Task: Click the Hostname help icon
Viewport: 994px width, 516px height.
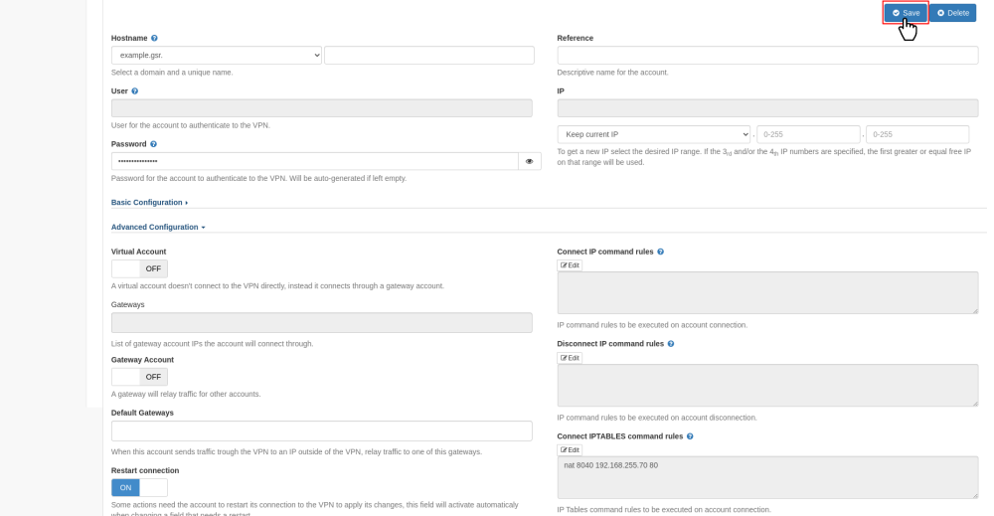Action: [154, 38]
